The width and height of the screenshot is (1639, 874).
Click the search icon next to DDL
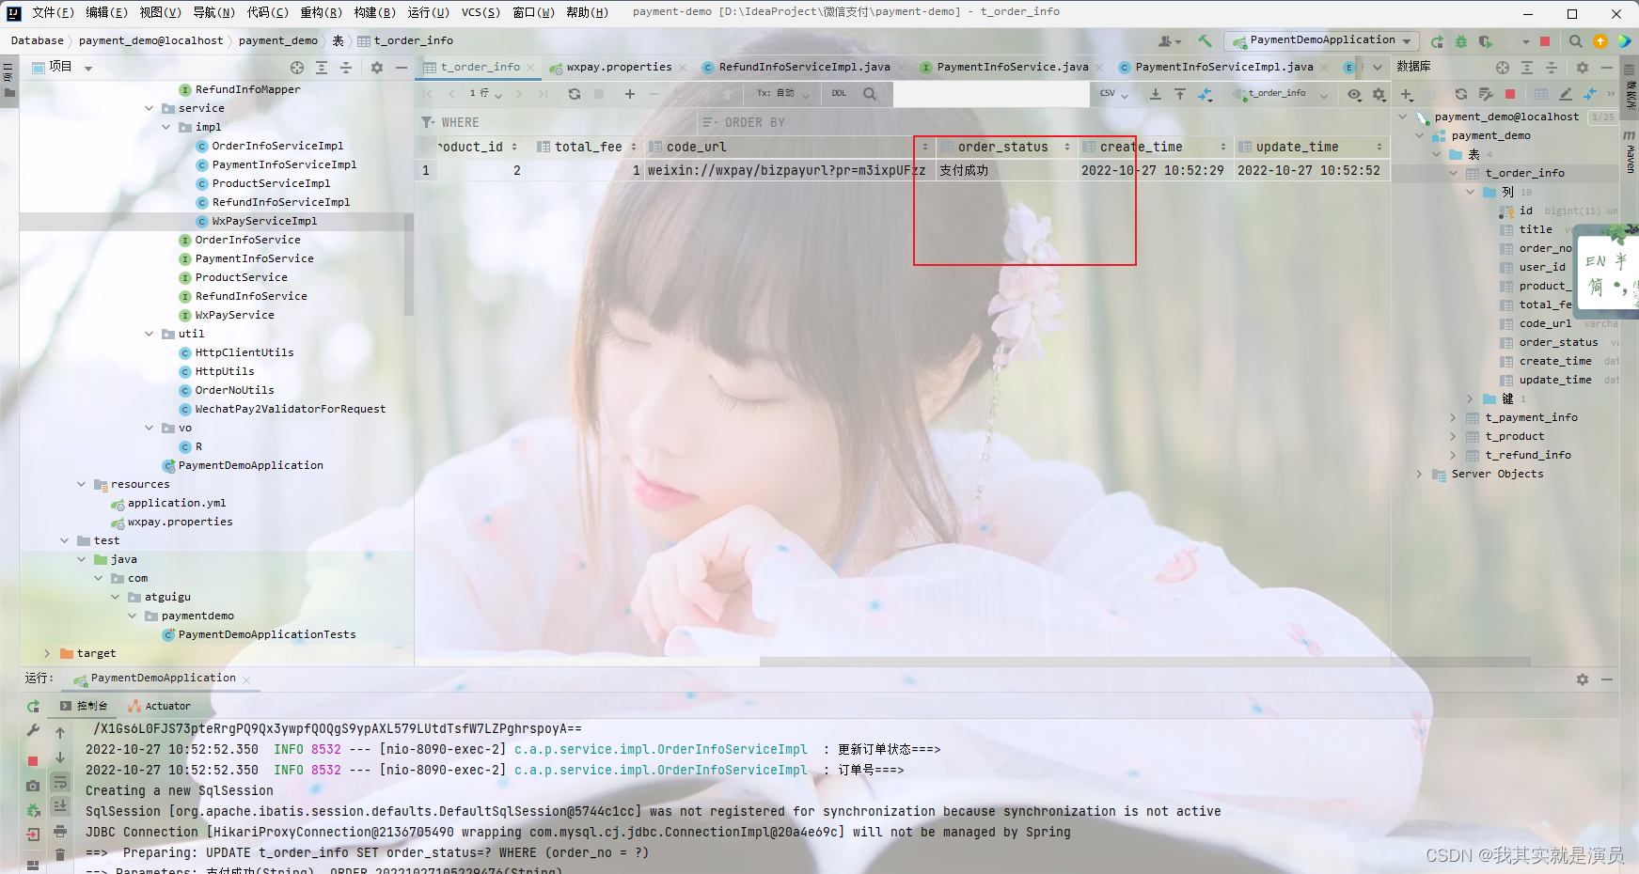coord(870,94)
